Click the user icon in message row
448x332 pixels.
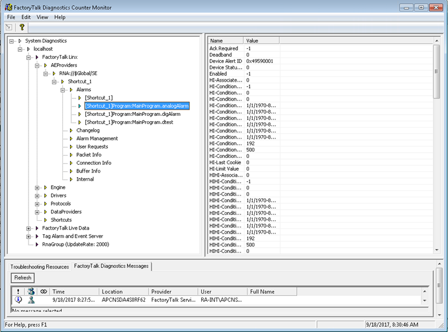31,300
